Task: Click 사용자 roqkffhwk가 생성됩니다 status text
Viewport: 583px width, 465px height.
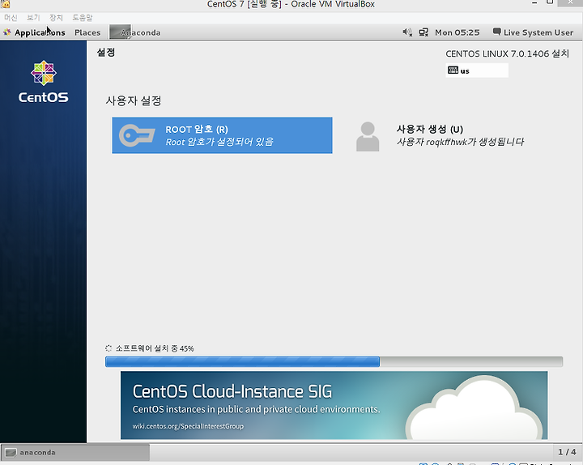Action: (x=460, y=142)
